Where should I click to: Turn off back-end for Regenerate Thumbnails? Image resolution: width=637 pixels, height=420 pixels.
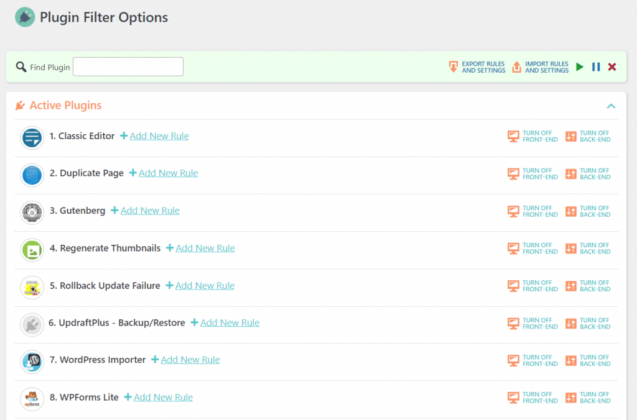point(588,249)
